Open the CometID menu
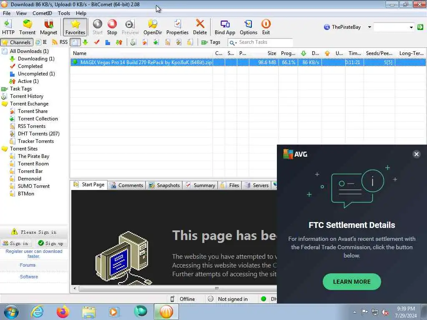 coord(42,13)
